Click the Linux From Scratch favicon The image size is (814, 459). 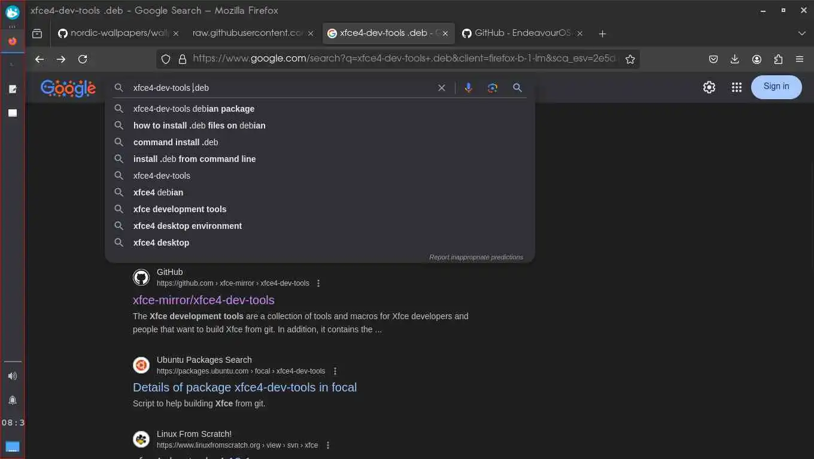pos(141,439)
